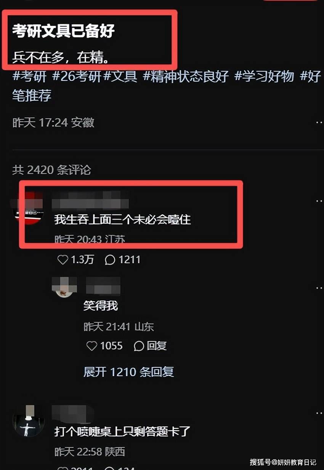Open more options dots beside post timestamp
The width and height of the screenshot is (324, 470).
(x=319, y=122)
